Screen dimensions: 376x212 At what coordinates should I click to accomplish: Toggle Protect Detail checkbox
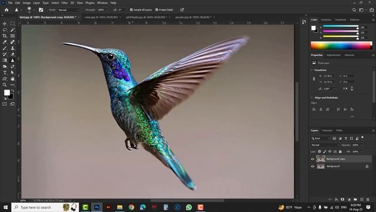point(157,10)
